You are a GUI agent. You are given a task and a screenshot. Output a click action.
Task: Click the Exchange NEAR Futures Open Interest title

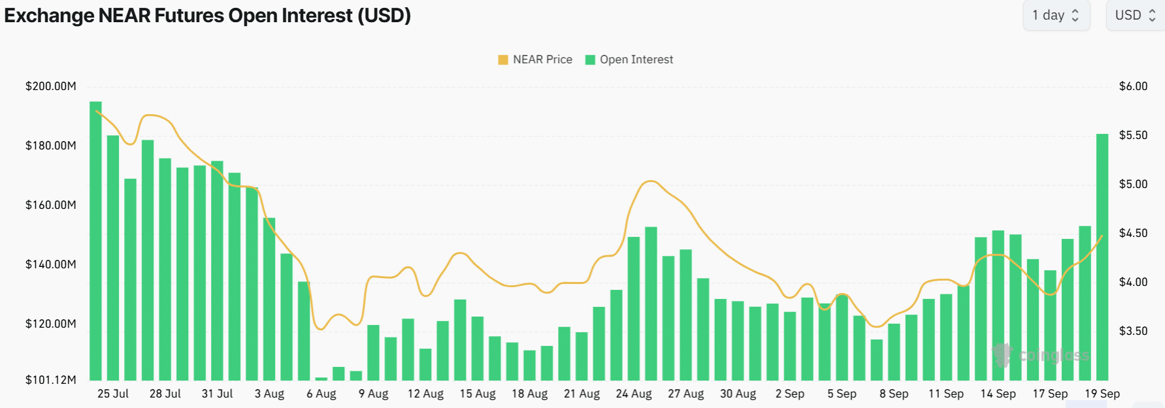click(x=207, y=15)
